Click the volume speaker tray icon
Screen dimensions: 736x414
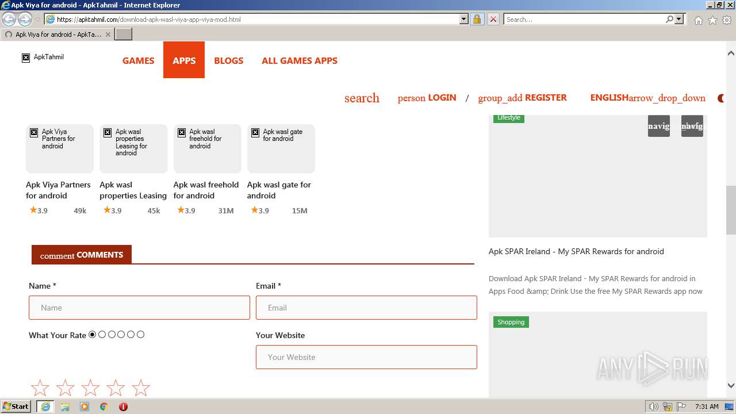pyautogui.click(x=654, y=407)
